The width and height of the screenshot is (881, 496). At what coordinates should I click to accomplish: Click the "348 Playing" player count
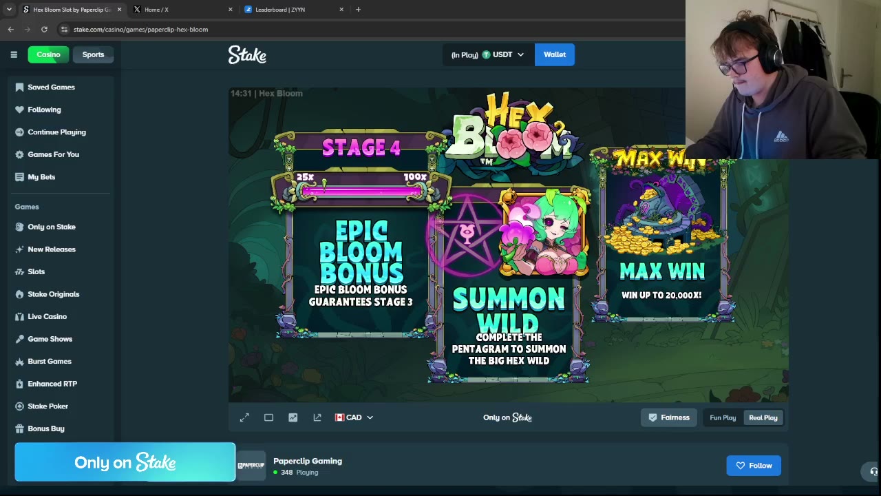295,473
